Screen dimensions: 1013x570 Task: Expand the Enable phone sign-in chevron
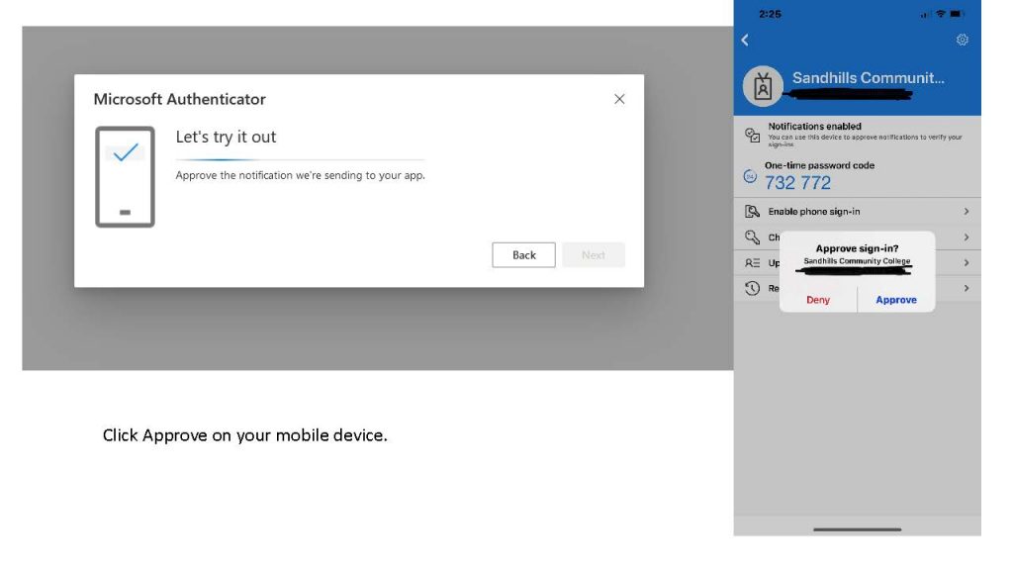tap(967, 212)
